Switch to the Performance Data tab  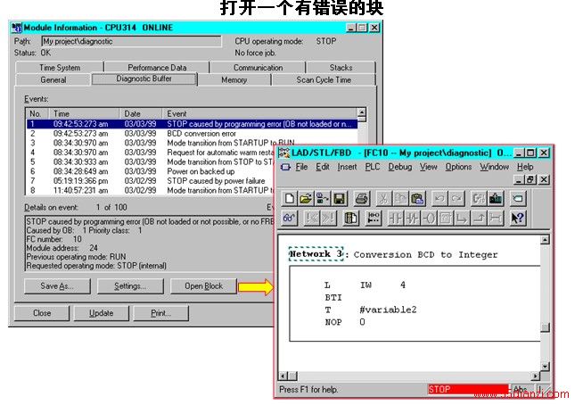pyautogui.click(x=157, y=68)
